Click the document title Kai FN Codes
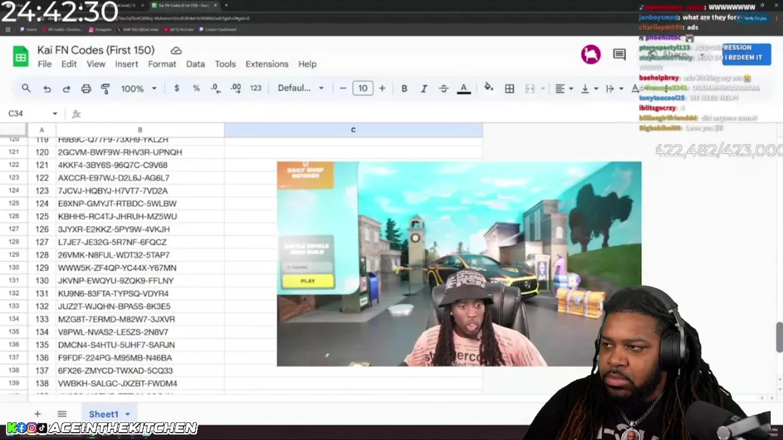 click(96, 50)
